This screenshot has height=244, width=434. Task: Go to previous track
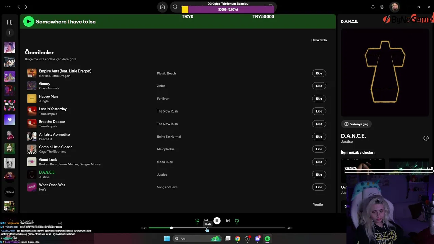click(206, 220)
